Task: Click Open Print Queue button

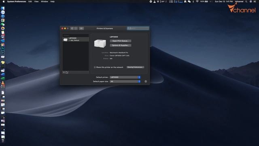Action: click(121, 41)
